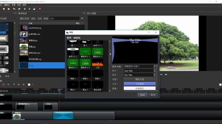Viewport: 222px width, 124px height.
Task: Open the 編輯 menu
Action: pyautogui.click(x=7, y=5)
